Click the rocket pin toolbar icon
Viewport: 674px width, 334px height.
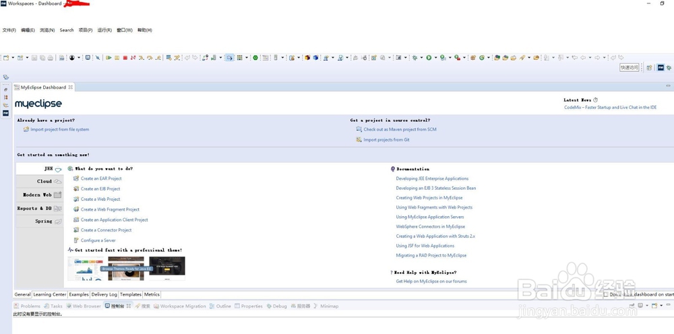(522, 57)
